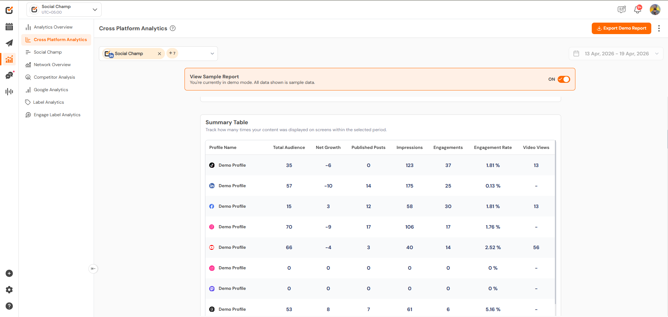
Task: Open the engage chat icon in the sidebar
Action: (x=9, y=75)
